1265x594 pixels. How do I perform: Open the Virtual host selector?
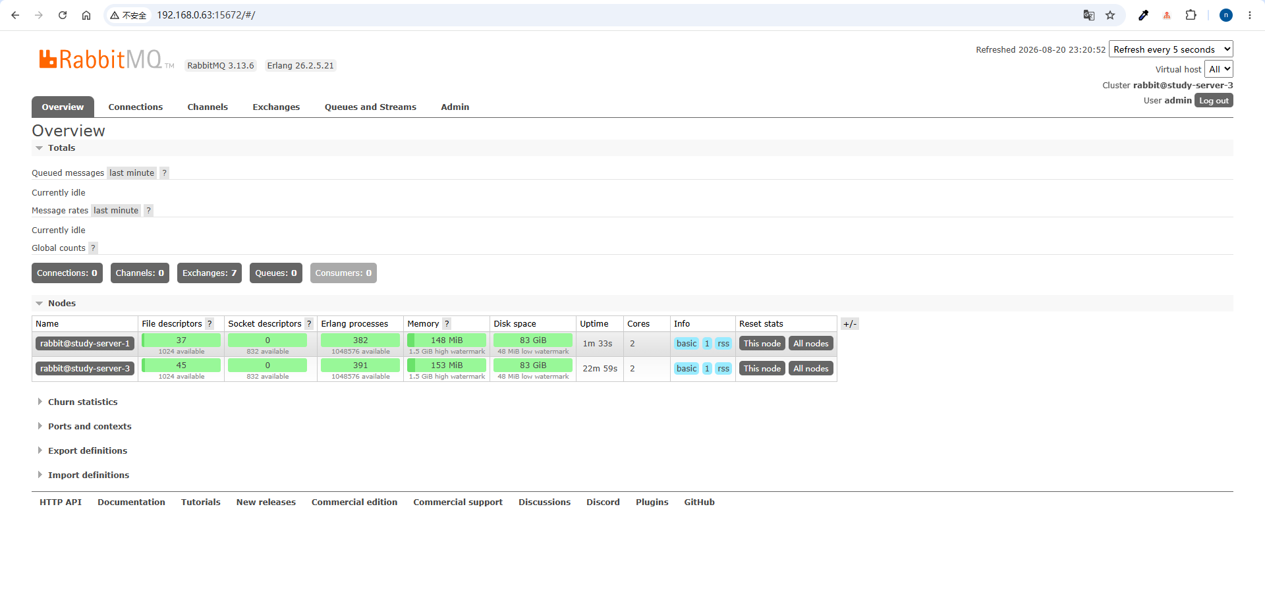point(1219,69)
